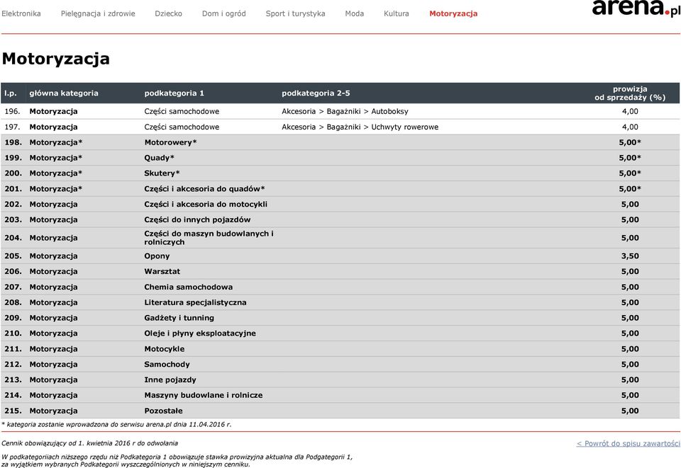The image size is (681, 468).
Task: Click the 5,00* commission for Motorowery
Action: (630, 142)
